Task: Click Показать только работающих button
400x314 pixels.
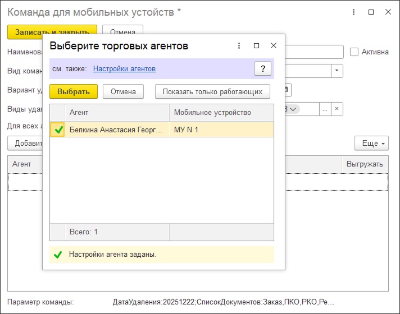Action: (x=212, y=91)
